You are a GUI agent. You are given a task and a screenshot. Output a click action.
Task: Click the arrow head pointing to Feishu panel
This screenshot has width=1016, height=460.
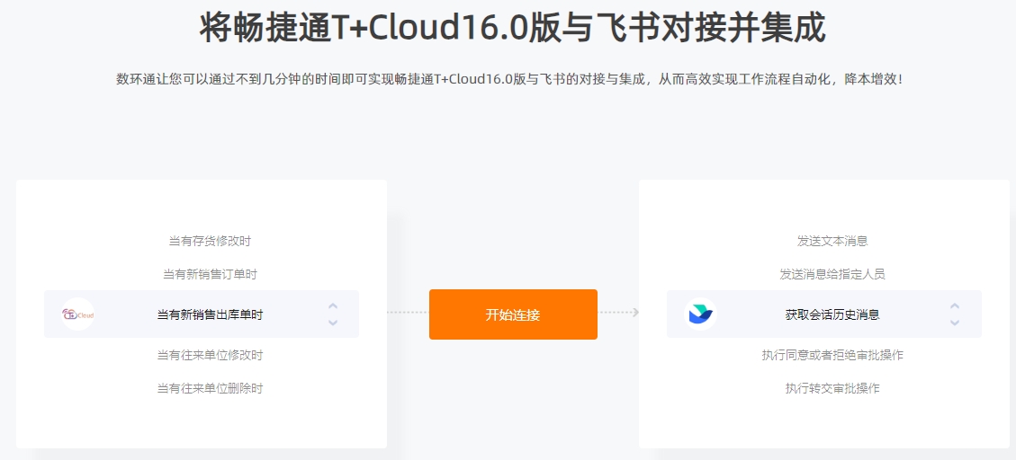click(x=635, y=313)
